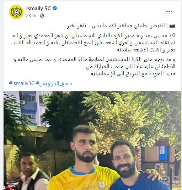Screen dimensions: 182x190
Task: Open the Arabic hashtag شجع_الدراويش
Action: pos(54,83)
